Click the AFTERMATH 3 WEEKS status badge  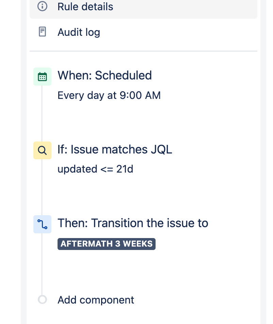[x=106, y=244]
